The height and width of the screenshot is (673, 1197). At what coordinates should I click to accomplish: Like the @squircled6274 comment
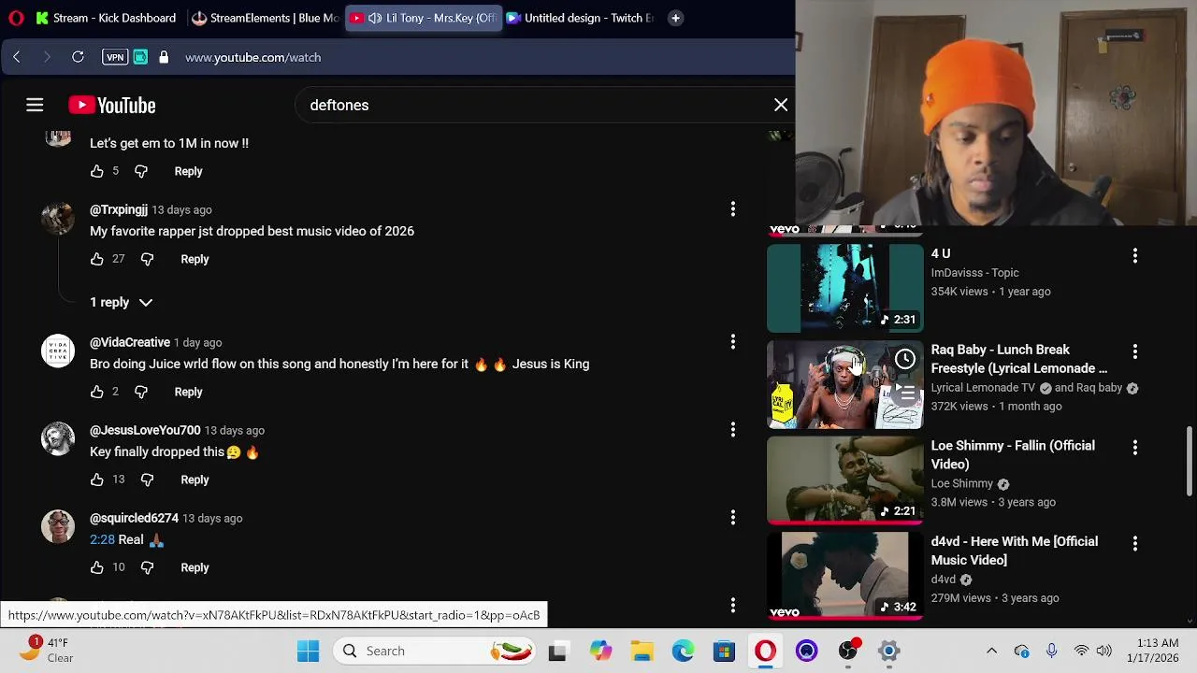tap(97, 567)
